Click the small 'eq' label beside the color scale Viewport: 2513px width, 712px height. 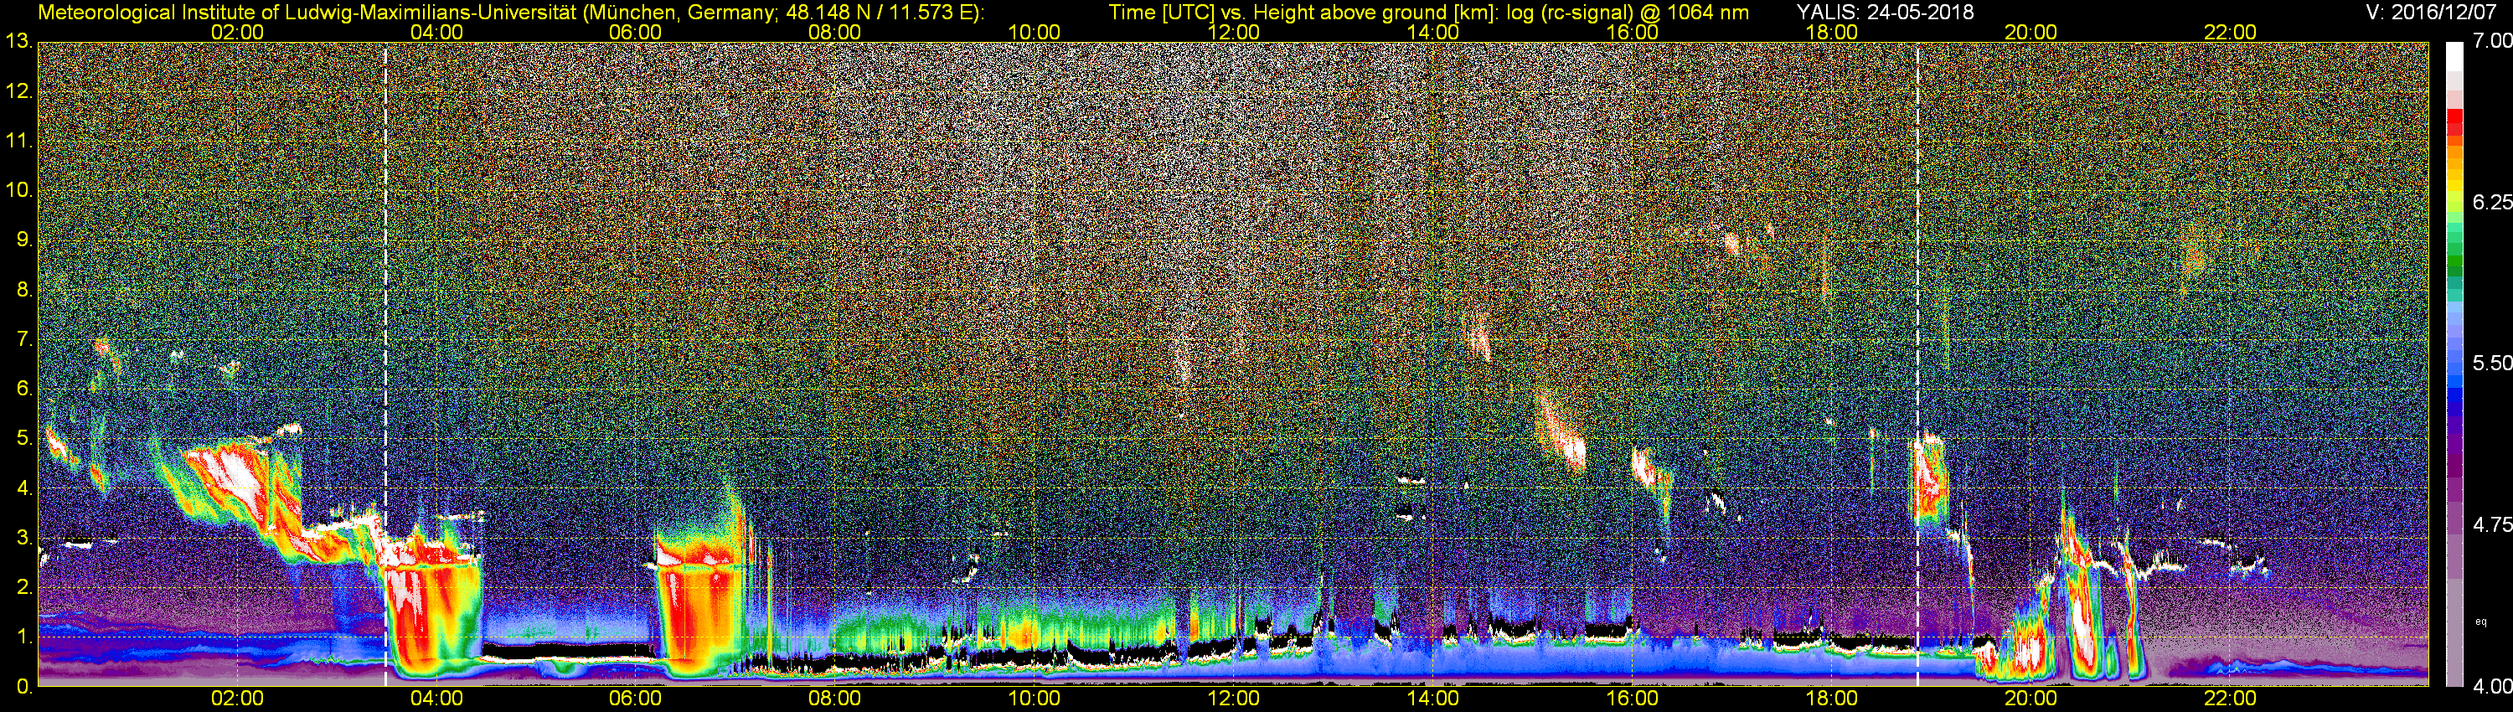pos(2481,622)
